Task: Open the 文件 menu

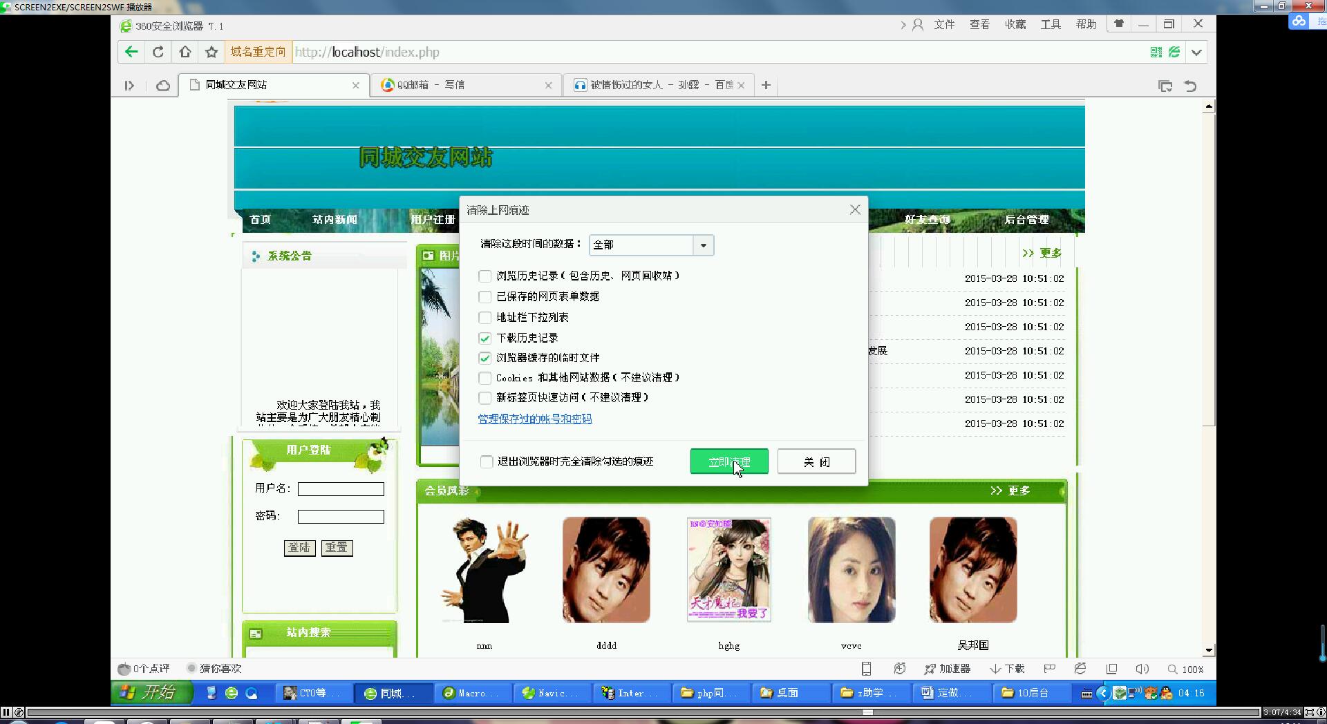Action: 944,24
